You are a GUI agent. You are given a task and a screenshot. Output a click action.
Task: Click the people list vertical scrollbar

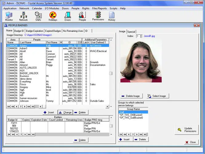coord(111,73)
